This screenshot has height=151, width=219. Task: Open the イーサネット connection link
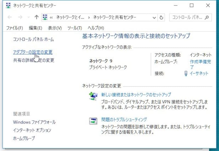(x=199, y=73)
